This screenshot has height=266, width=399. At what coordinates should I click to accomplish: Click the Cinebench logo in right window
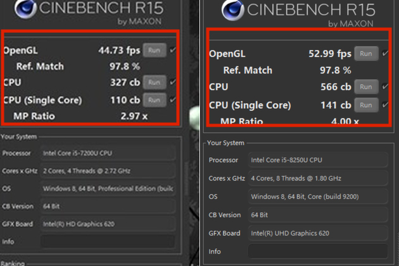[232, 10]
